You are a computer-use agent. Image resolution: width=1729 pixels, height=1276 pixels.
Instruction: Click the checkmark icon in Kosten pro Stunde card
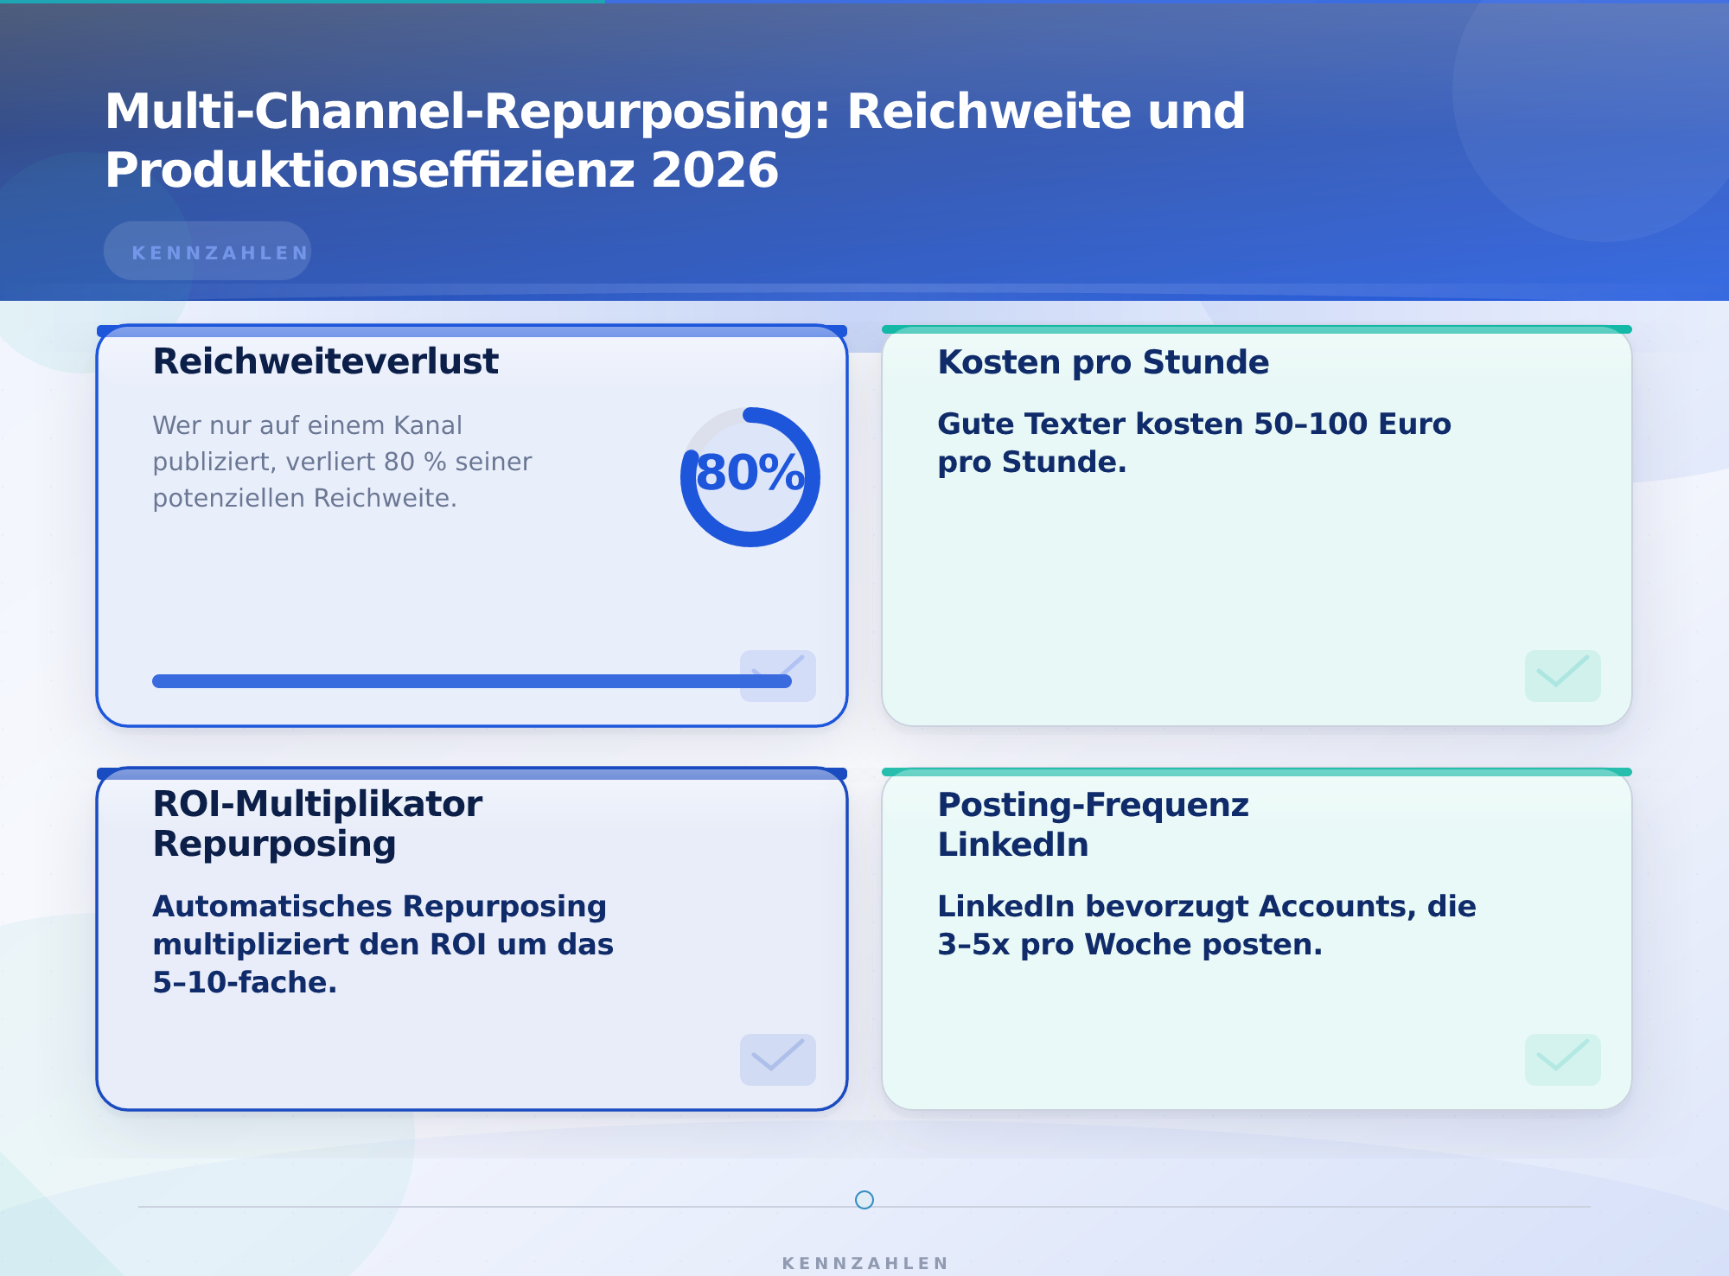(1563, 675)
